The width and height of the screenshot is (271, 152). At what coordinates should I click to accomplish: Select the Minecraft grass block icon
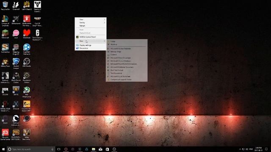tap(5, 34)
